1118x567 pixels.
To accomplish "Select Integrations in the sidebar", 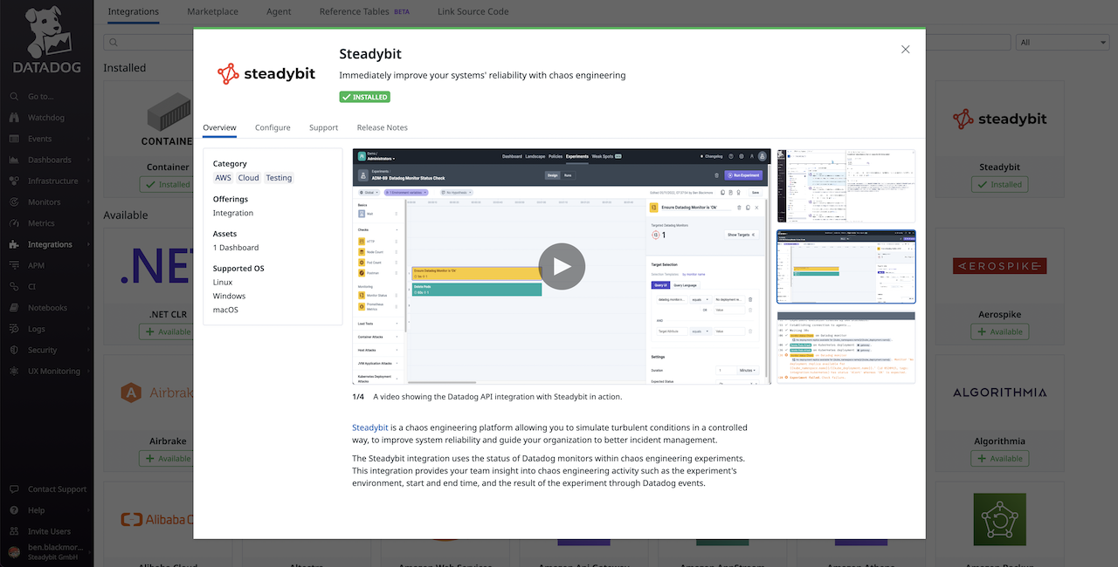I will click(x=50, y=245).
